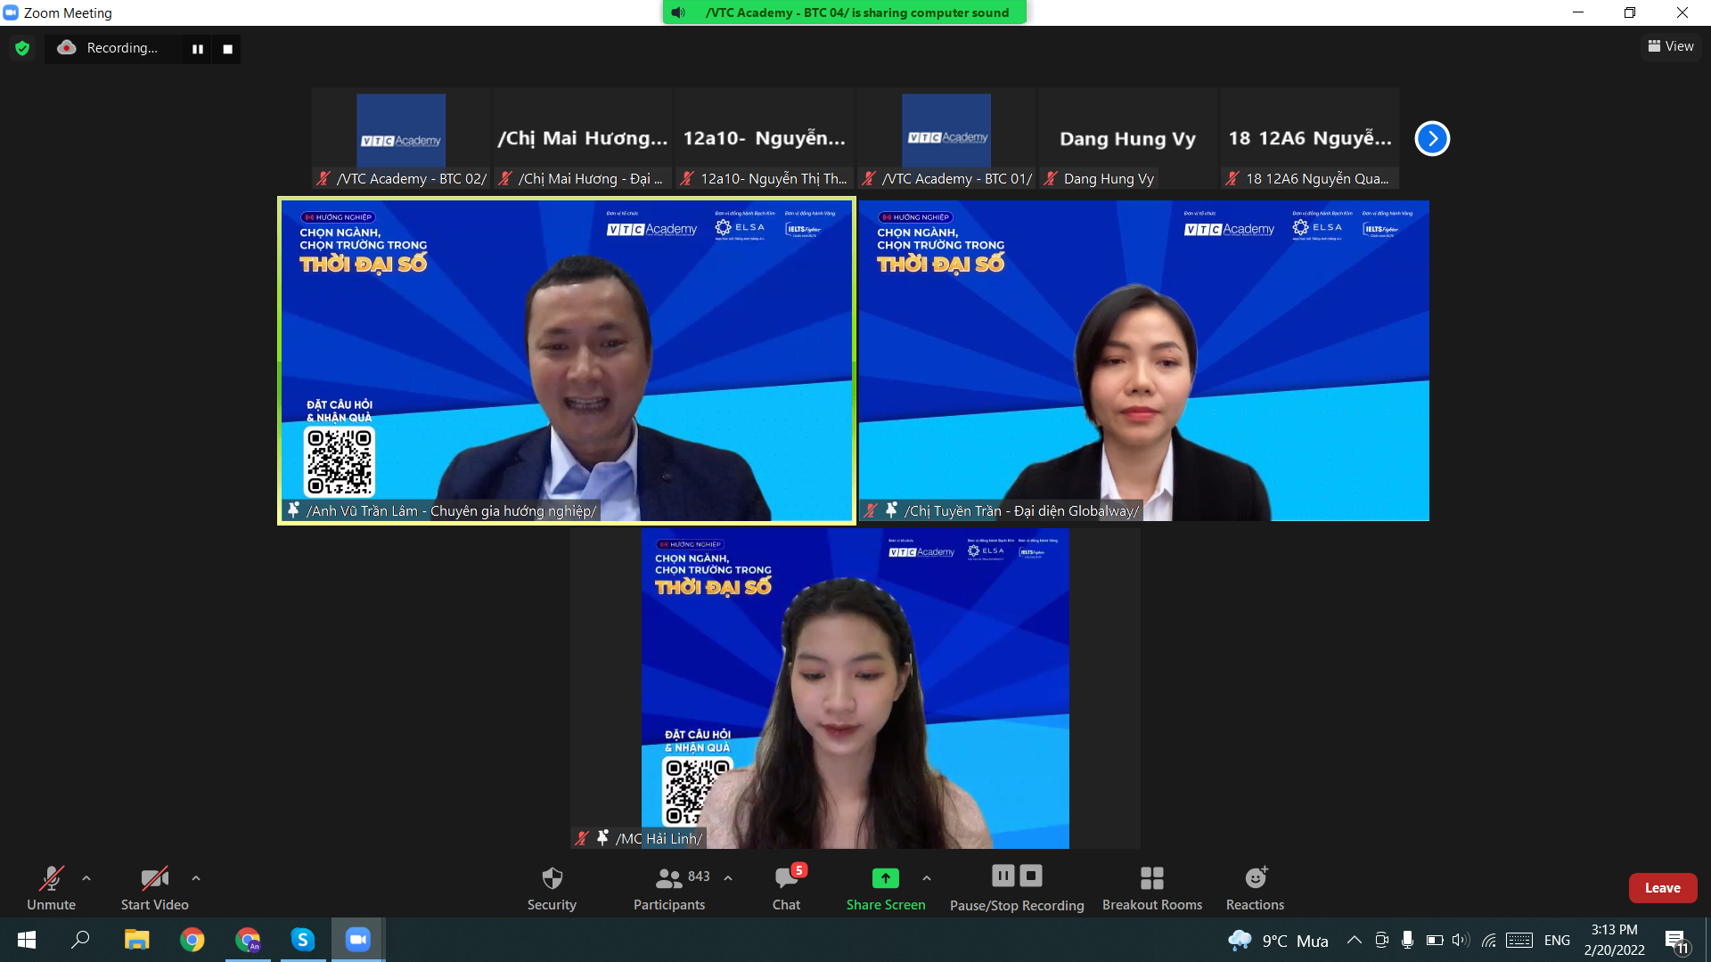This screenshot has width=1711, height=962.
Task: Open the View layout menu
Action: 1671,46
